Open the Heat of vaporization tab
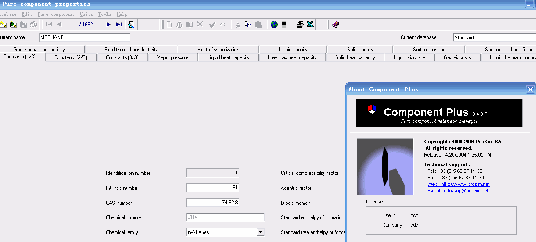The image size is (536, 242). pos(218,50)
